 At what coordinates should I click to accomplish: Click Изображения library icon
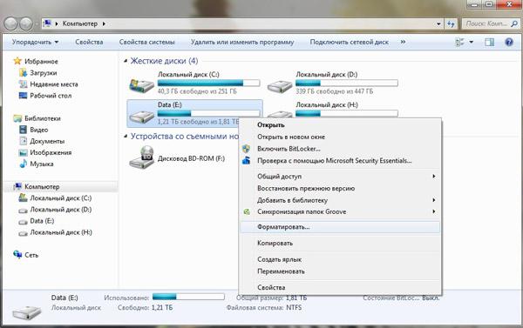click(23, 152)
